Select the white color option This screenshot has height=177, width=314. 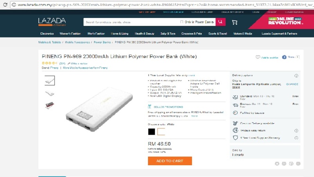pos(161,132)
